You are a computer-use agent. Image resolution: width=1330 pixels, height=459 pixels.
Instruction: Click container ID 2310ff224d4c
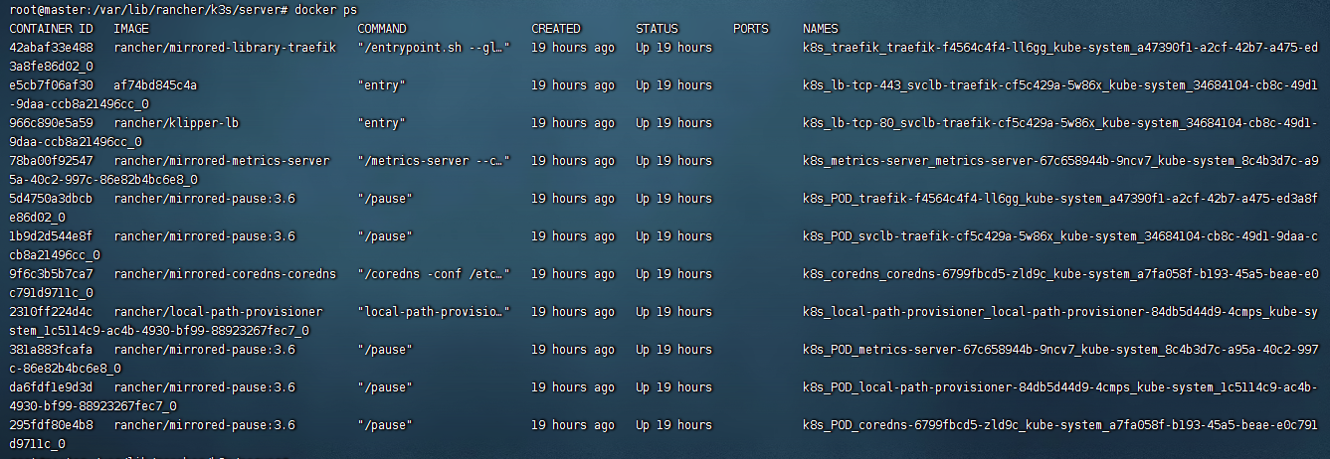pos(51,311)
